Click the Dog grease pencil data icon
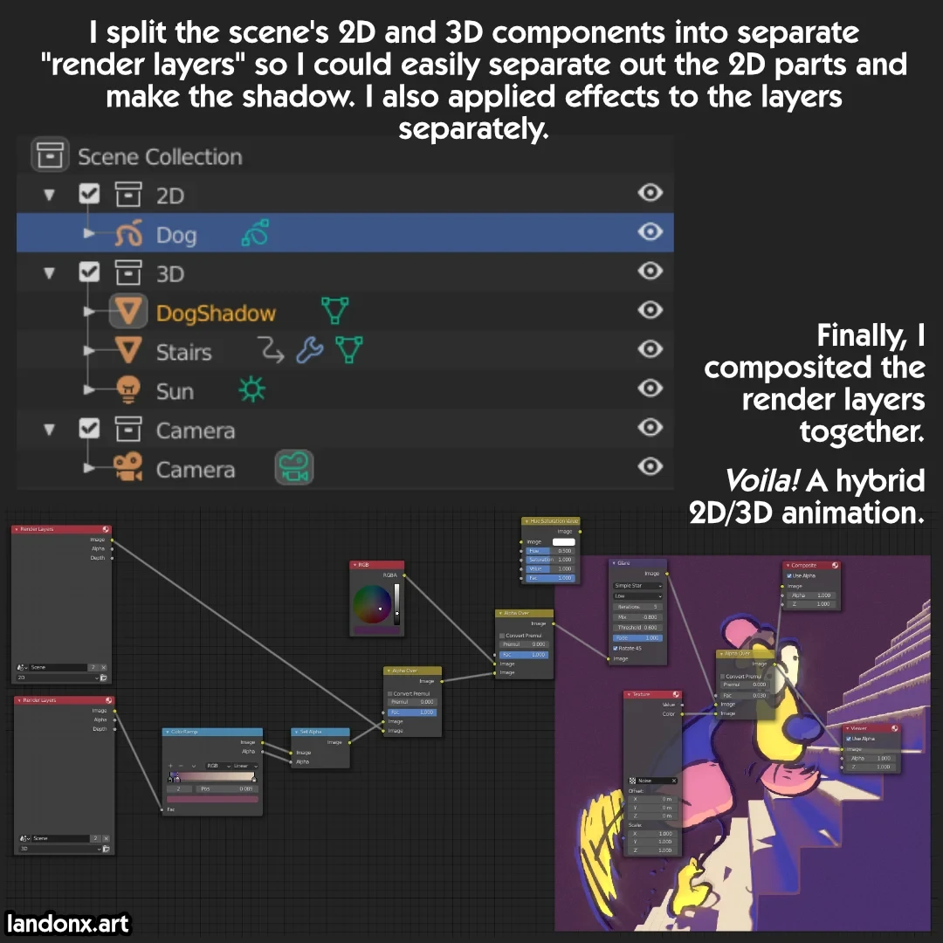Viewport: 943px width, 943px height. (x=255, y=233)
